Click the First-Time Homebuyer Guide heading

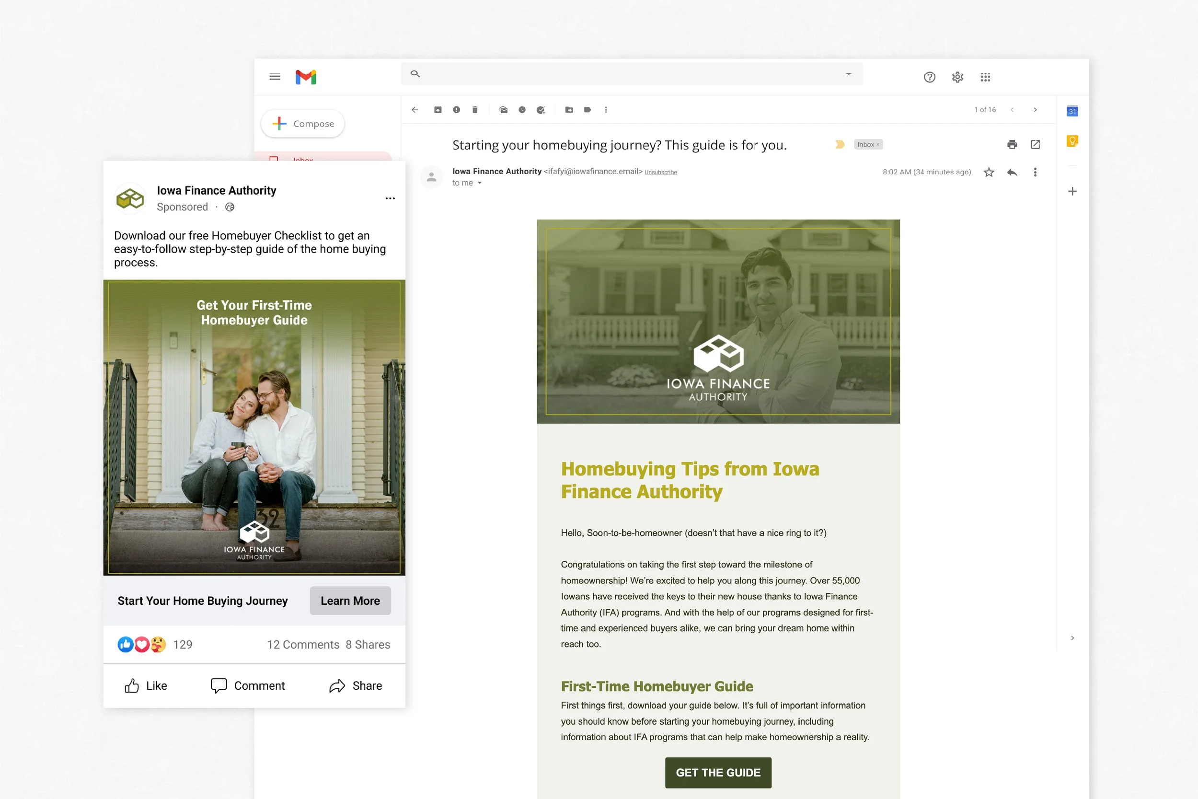(657, 686)
